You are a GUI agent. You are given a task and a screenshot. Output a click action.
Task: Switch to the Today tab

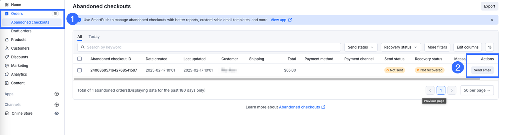[94, 37]
